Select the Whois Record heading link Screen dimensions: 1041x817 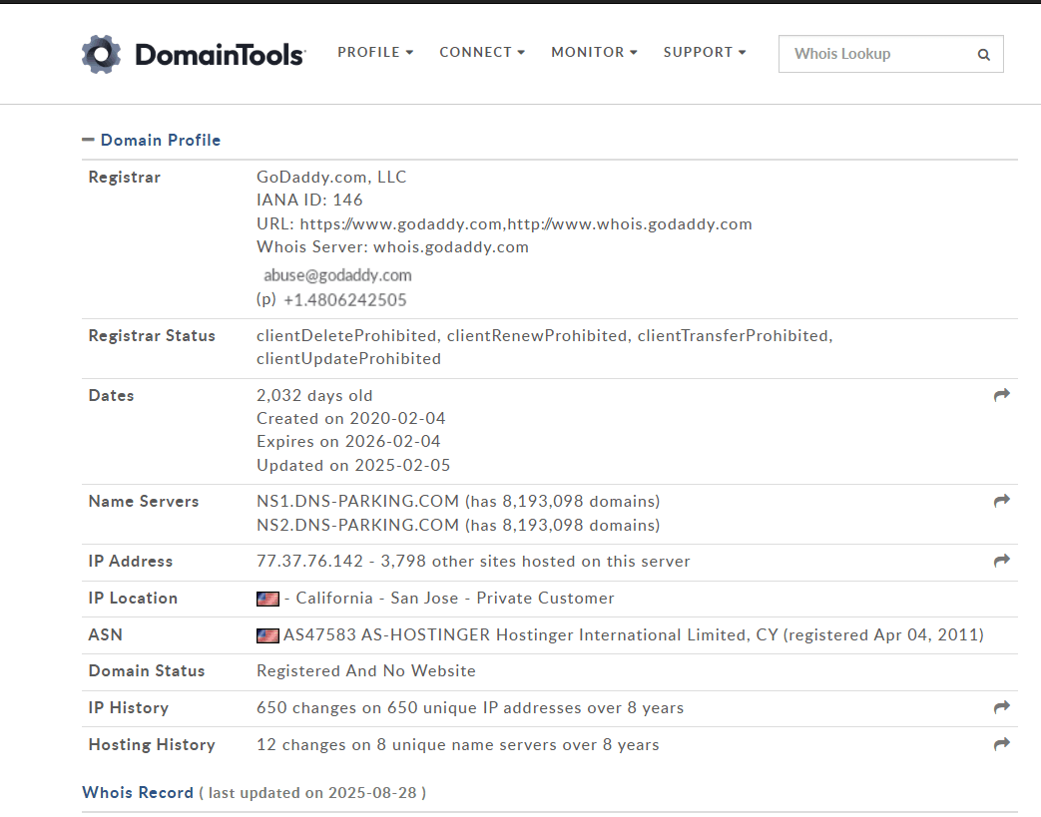(138, 792)
